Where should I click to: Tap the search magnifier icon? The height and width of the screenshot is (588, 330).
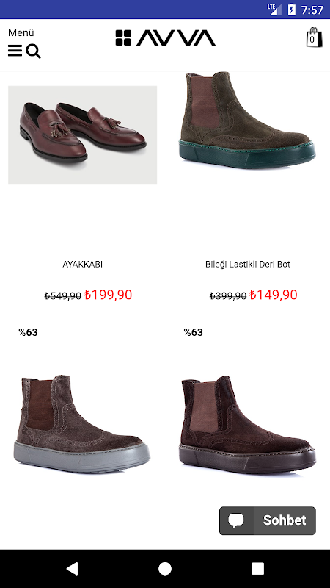(34, 51)
